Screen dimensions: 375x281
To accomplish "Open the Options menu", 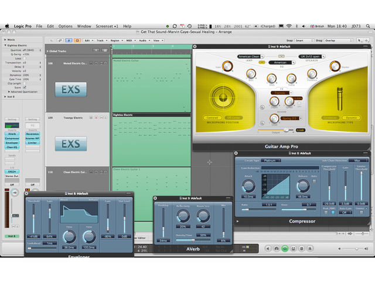I will click(65, 26).
